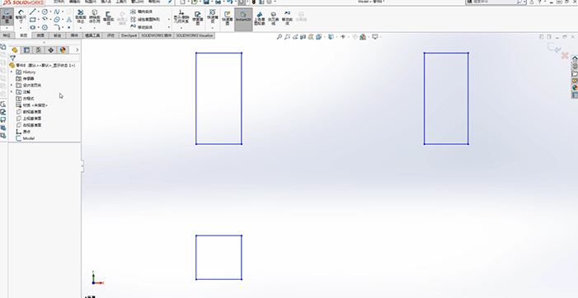
Task: Toggle the Exit Sketch button
Action: 7,17
